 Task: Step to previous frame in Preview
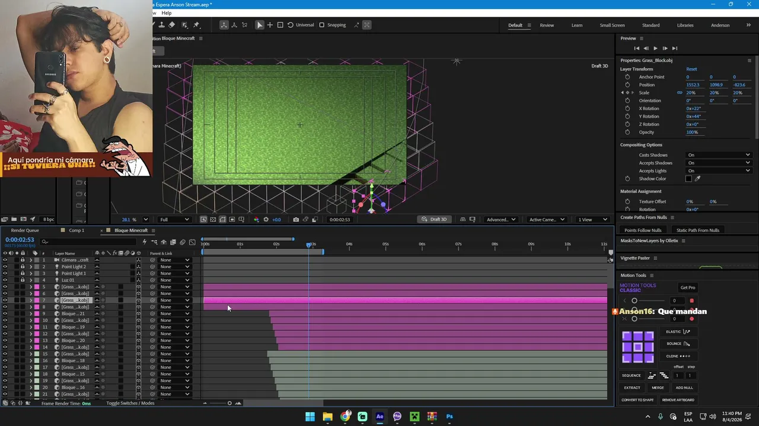point(646,49)
